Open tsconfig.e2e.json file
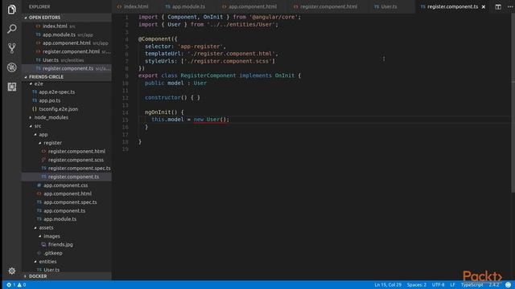The image size is (515, 289). point(59,109)
